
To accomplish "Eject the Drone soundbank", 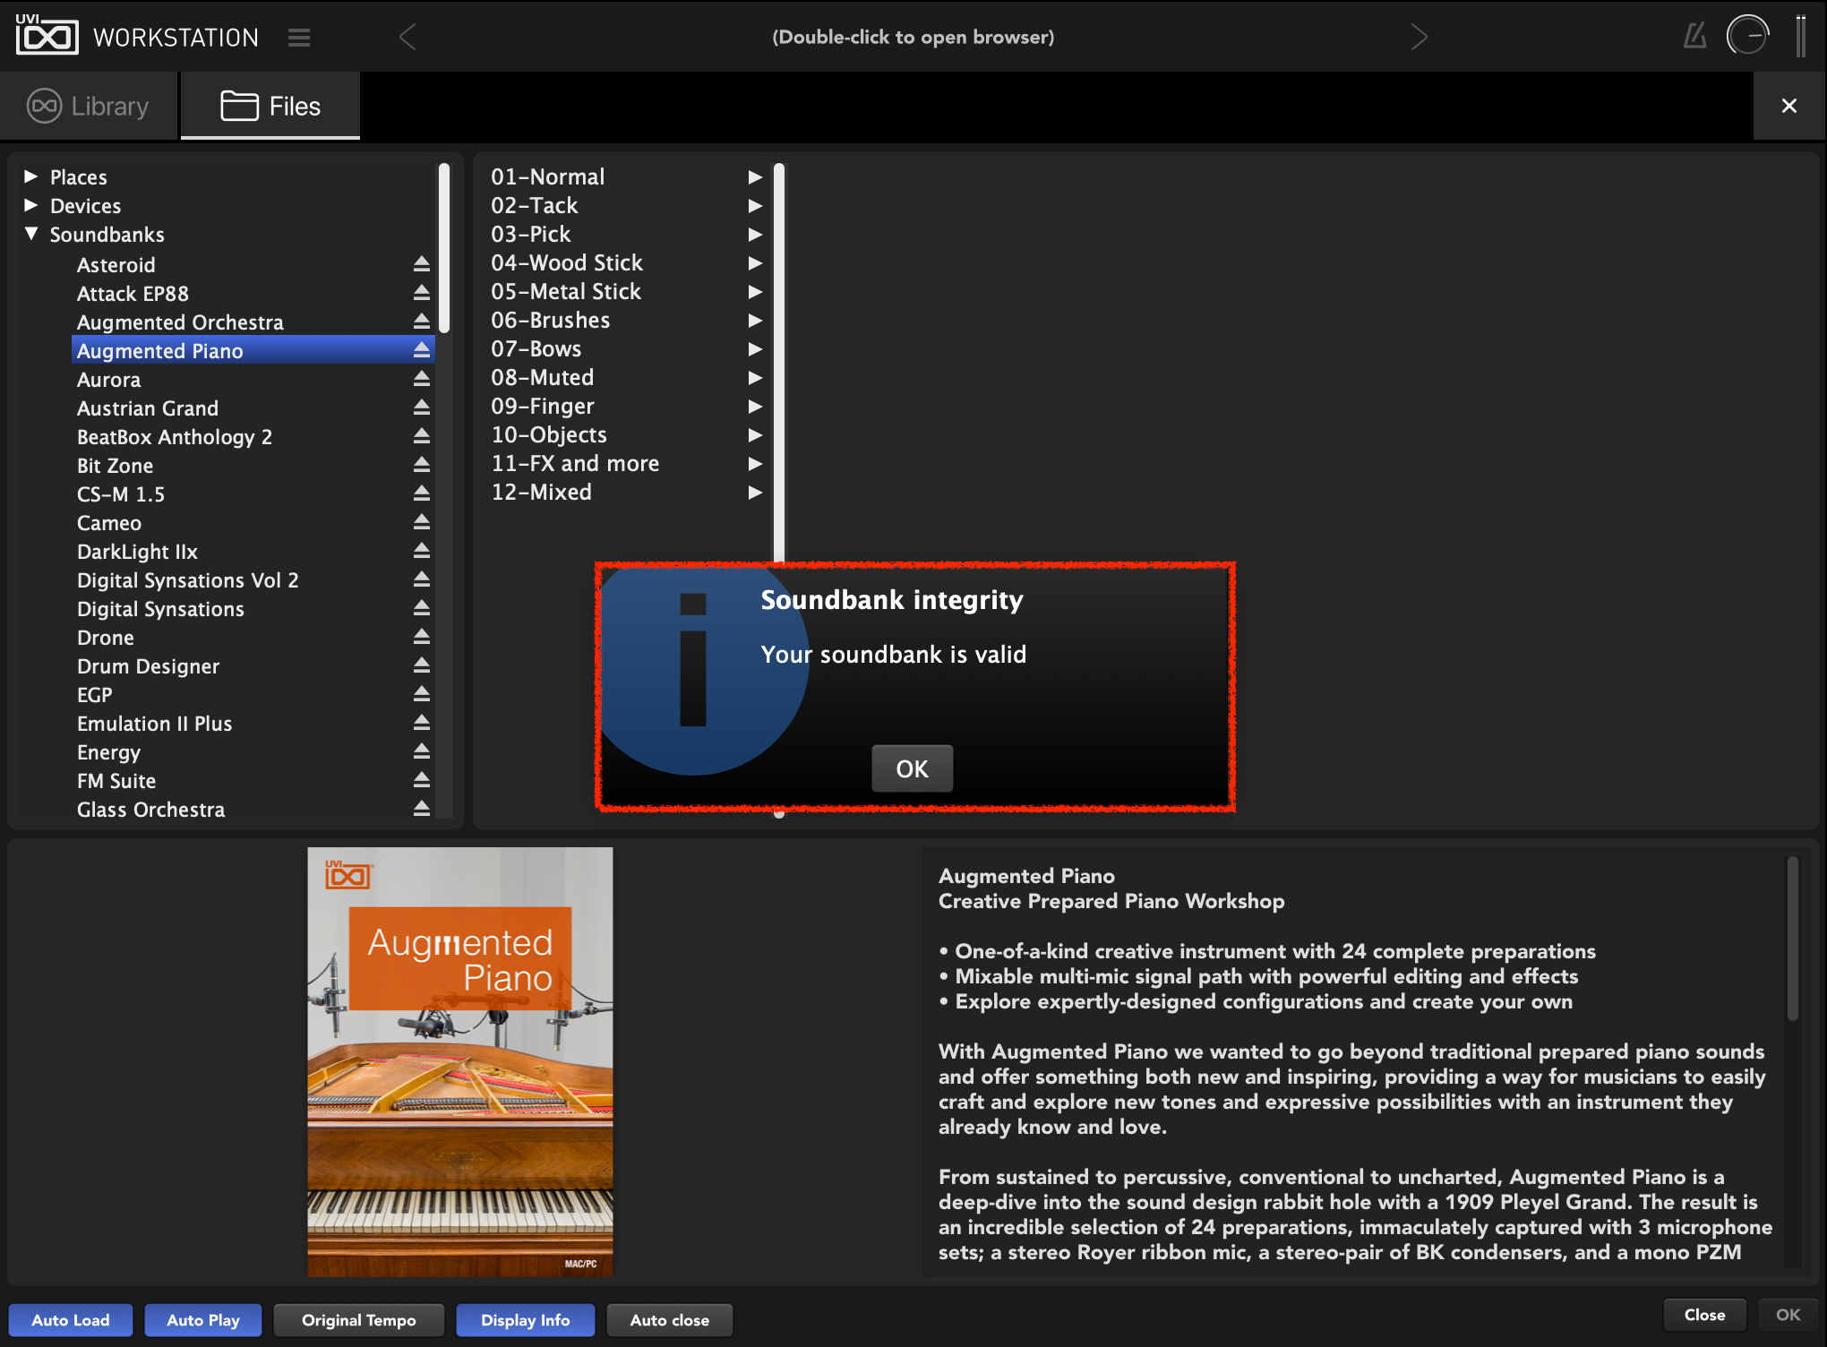I will [422, 637].
